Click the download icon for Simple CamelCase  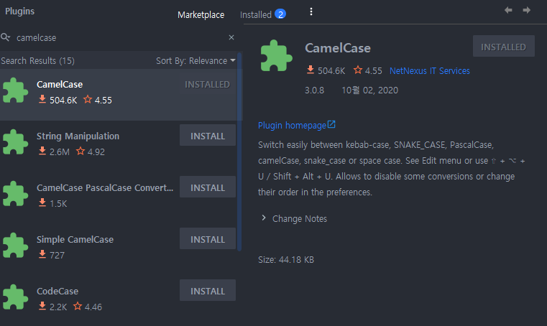click(42, 254)
